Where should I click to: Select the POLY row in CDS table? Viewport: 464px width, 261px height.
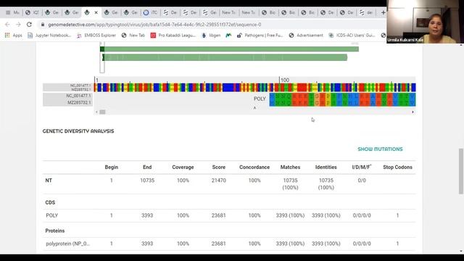pyautogui.click(x=229, y=215)
